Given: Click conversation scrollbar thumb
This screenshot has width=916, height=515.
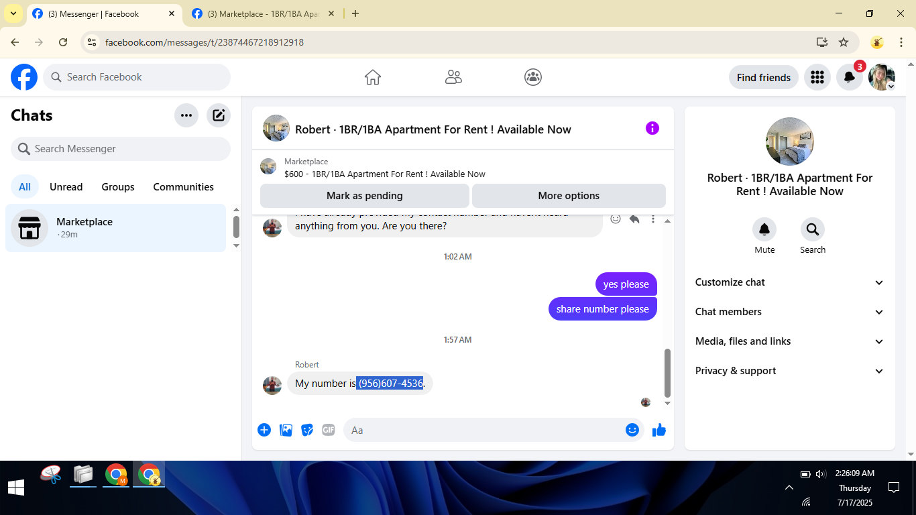Looking at the screenshot, I should 667,373.
